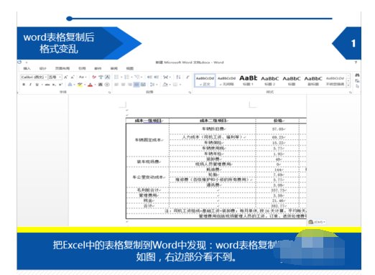The height and width of the screenshot is (275, 375).
Task: Open the Page Layout ribbon tab
Action: (x=62, y=68)
